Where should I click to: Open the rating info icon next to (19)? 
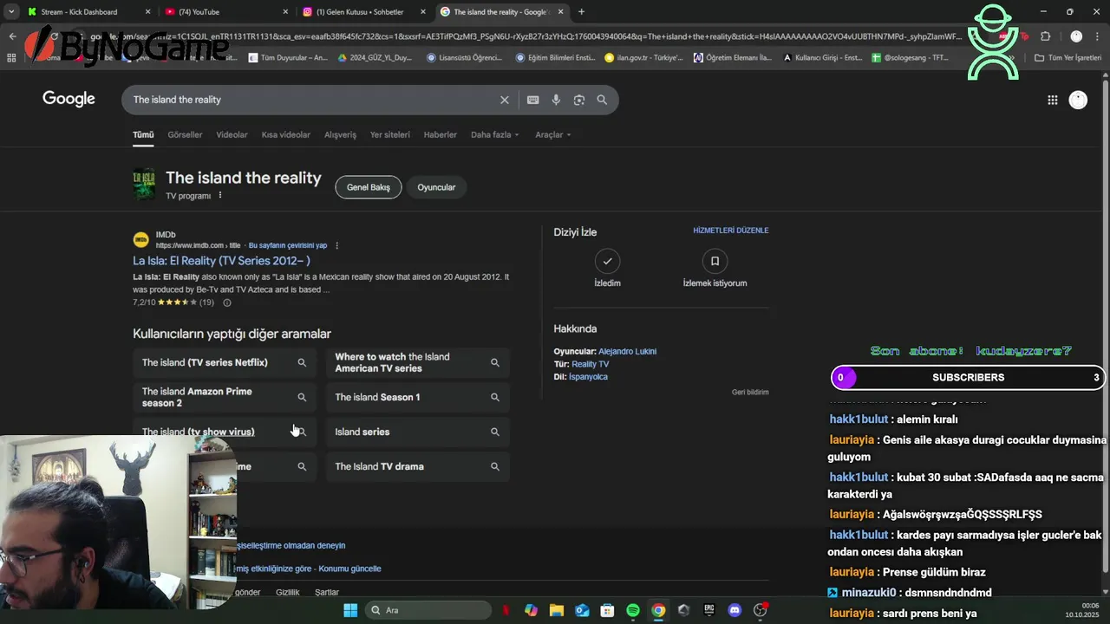point(227,302)
